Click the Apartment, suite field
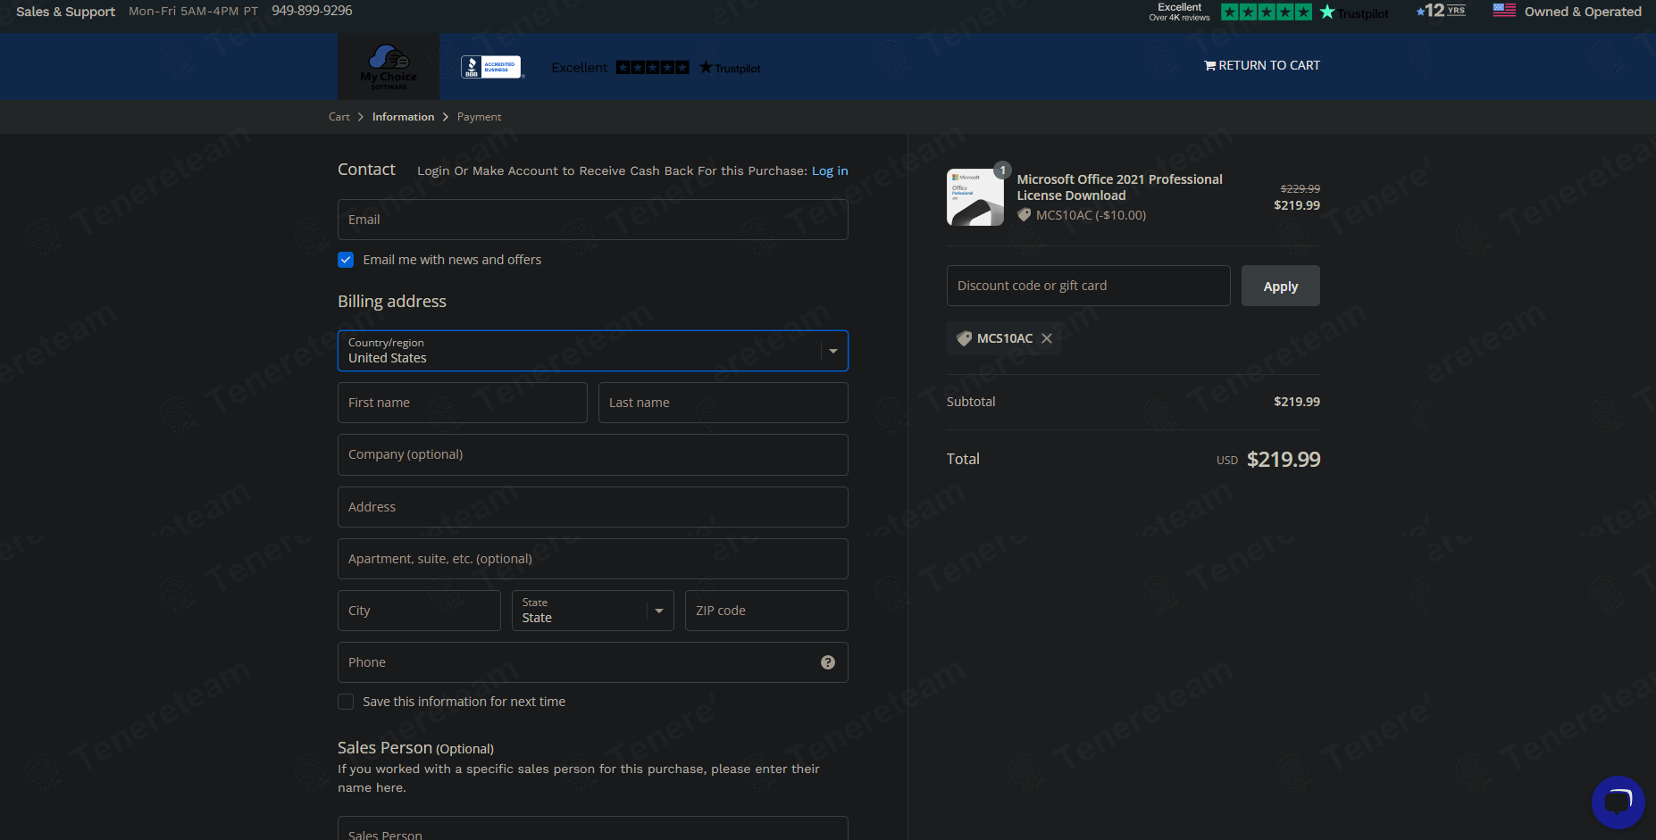 593,559
